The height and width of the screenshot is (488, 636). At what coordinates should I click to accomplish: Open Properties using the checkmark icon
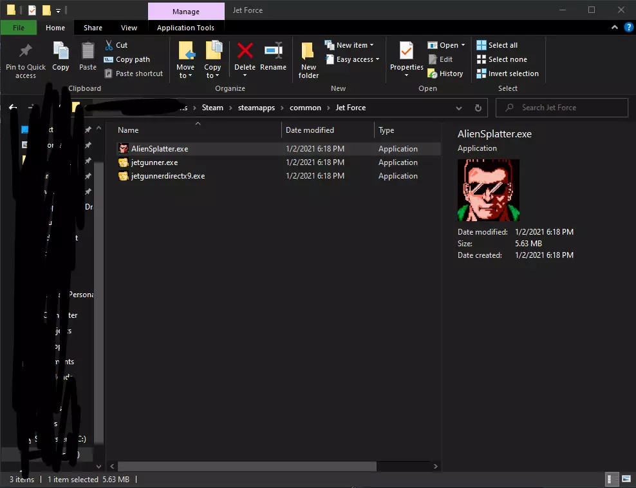pos(406,52)
